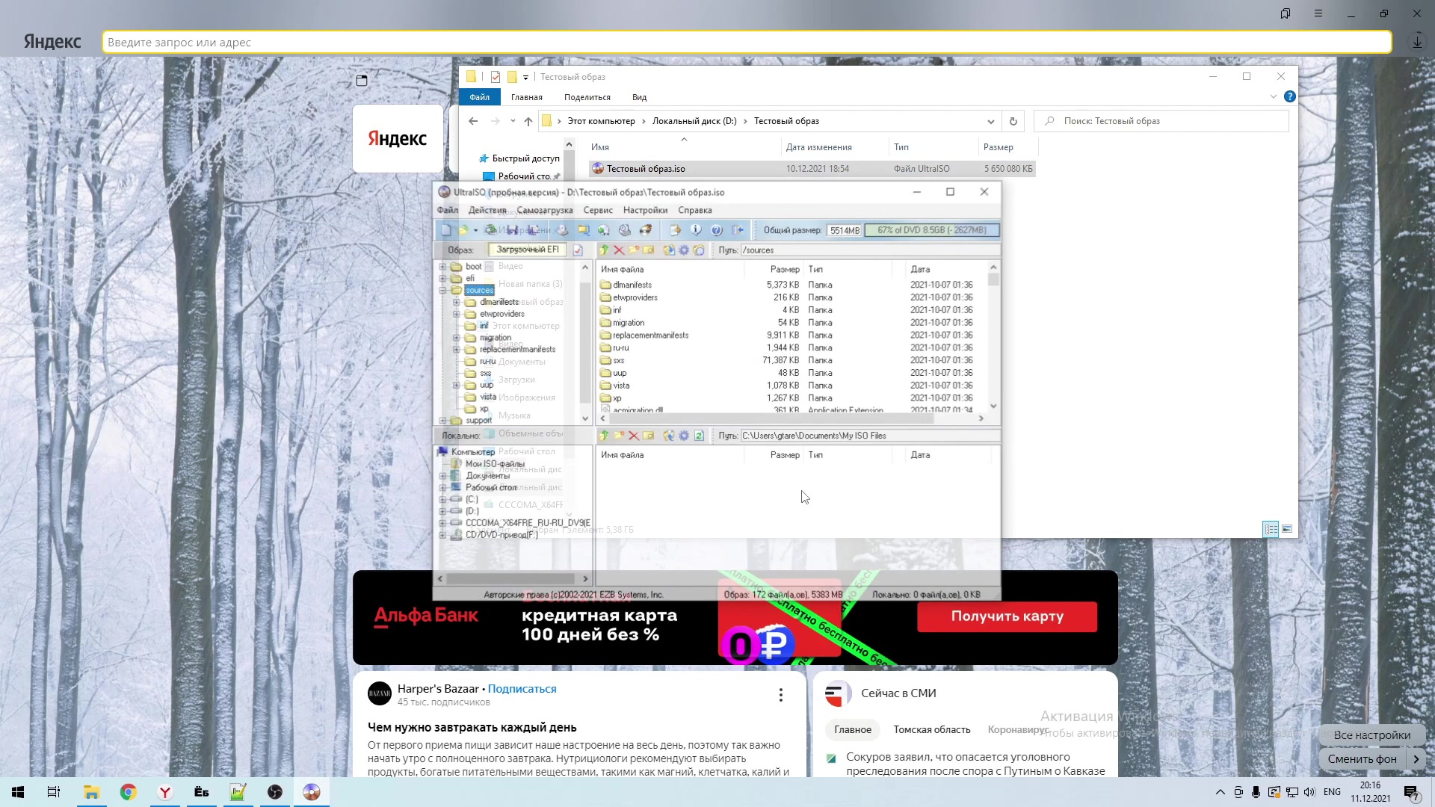Open the dropdown arrow next to UltraISO Open icon
This screenshot has width=1435, height=807.
coord(475,230)
